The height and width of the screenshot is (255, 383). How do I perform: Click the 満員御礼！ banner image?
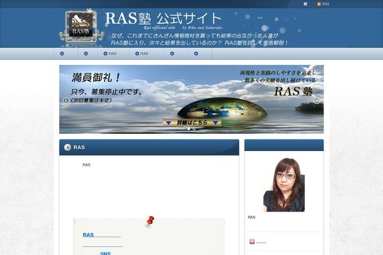click(191, 99)
